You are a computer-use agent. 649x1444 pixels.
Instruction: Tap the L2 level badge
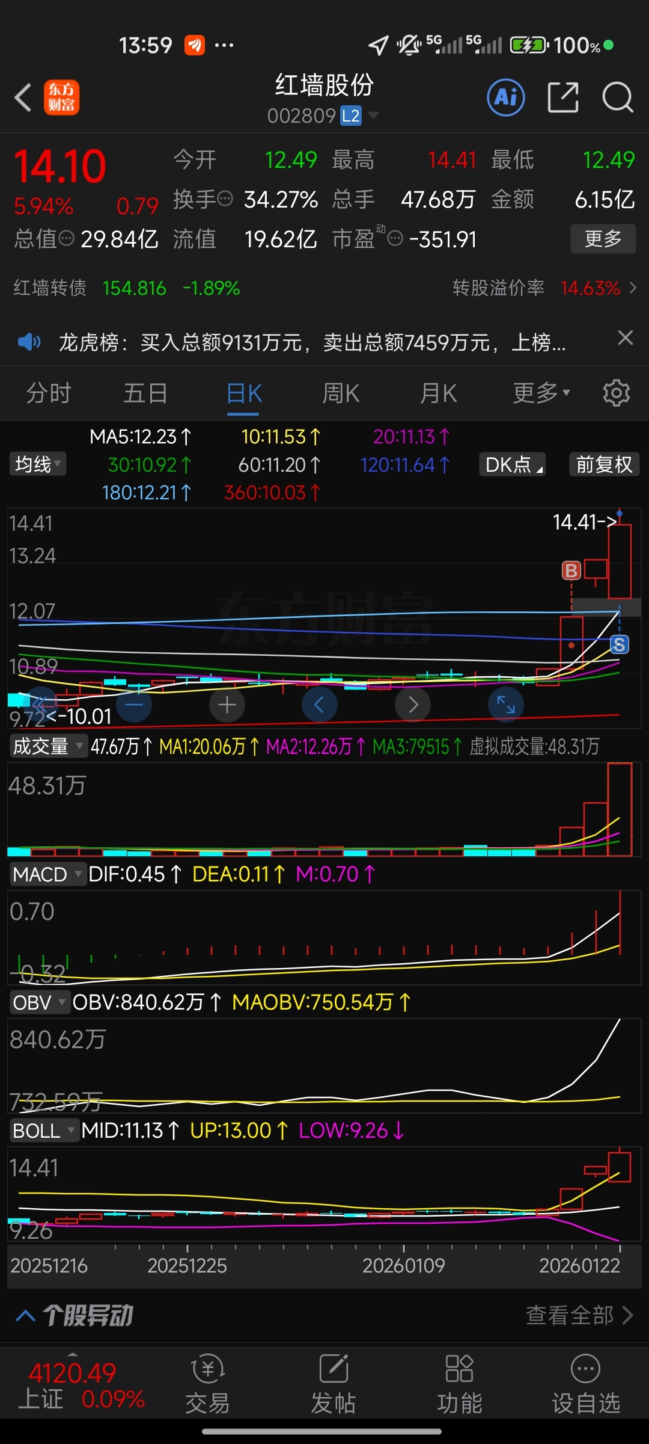click(x=351, y=116)
